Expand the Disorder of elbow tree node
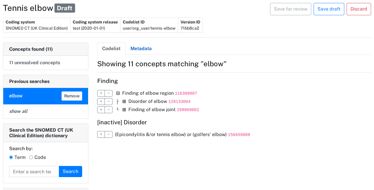The width and height of the screenshot is (374, 190). click(x=124, y=101)
